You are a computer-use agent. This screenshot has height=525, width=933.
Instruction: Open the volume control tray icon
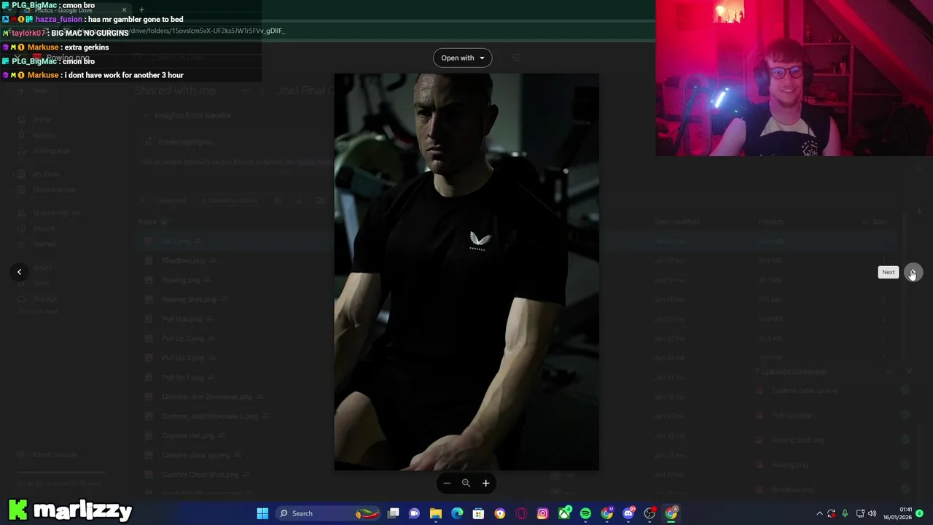pos(873,513)
